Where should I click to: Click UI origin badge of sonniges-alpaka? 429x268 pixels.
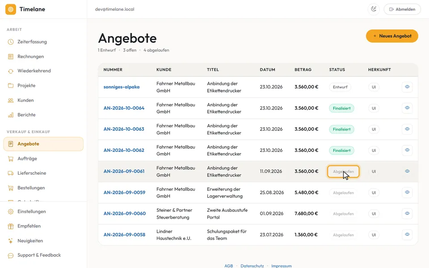coord(374,87)
